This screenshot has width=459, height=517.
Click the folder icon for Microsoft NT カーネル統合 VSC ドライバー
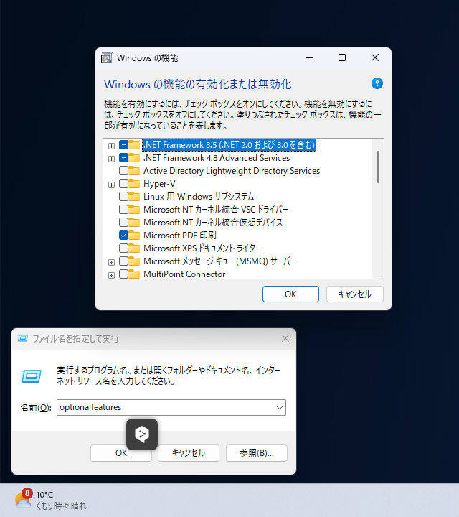(134, 210)
